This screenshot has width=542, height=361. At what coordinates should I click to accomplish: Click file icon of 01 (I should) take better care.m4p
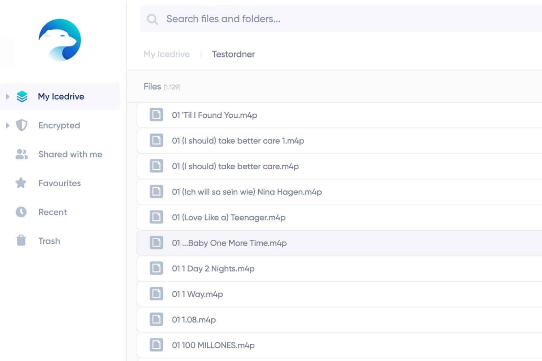click(x=156, y=166)
